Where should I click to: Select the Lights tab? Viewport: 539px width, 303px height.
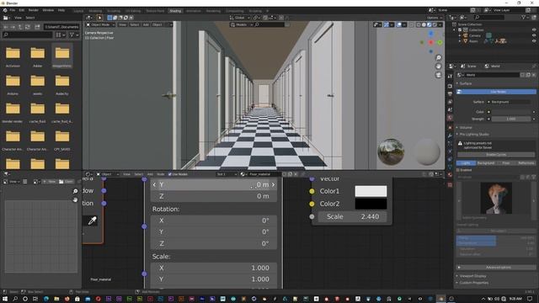(466, 163)
